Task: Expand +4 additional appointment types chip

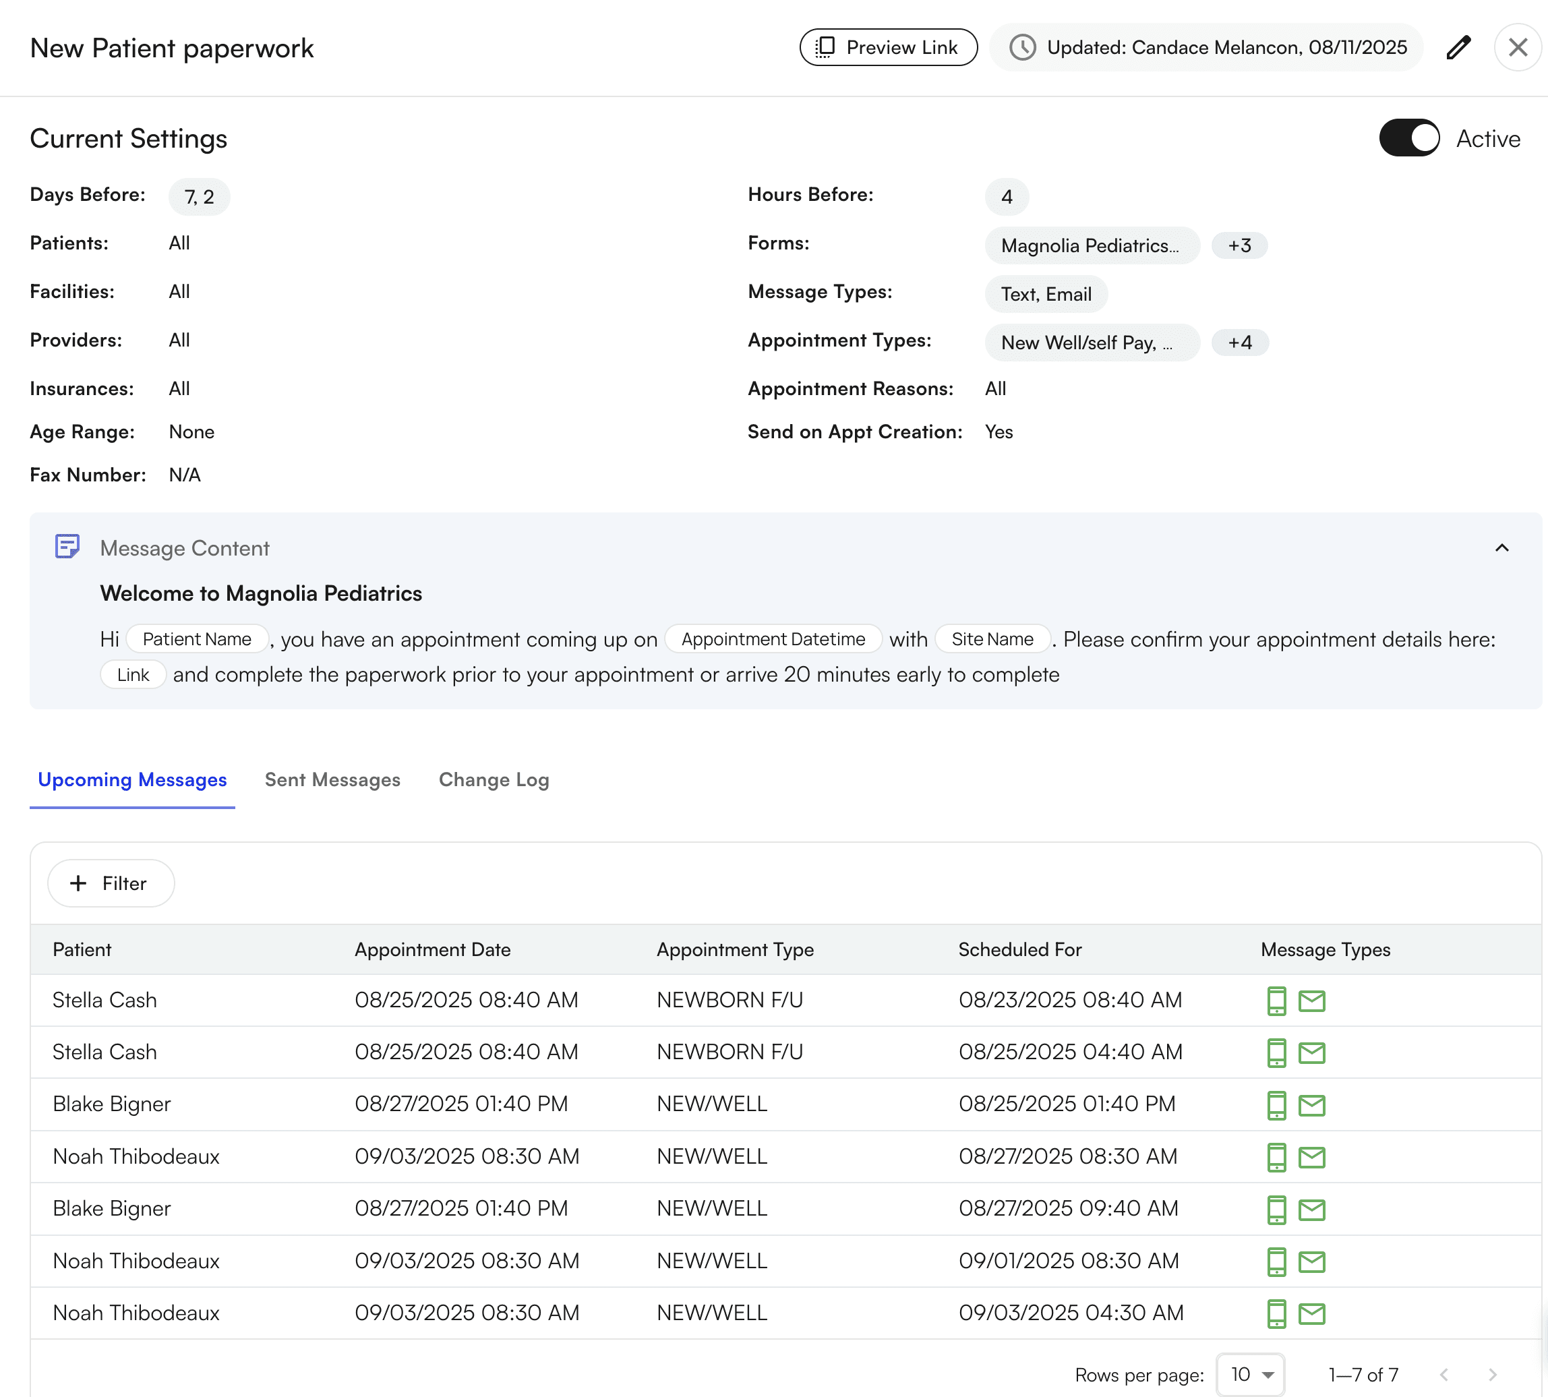Action: tap(1239, 343)
